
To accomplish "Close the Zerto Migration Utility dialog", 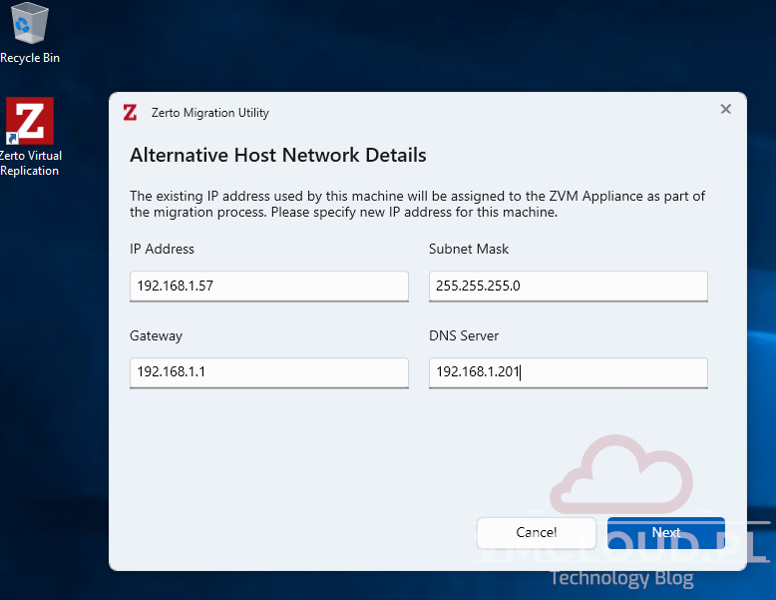I will coord(725,110).
